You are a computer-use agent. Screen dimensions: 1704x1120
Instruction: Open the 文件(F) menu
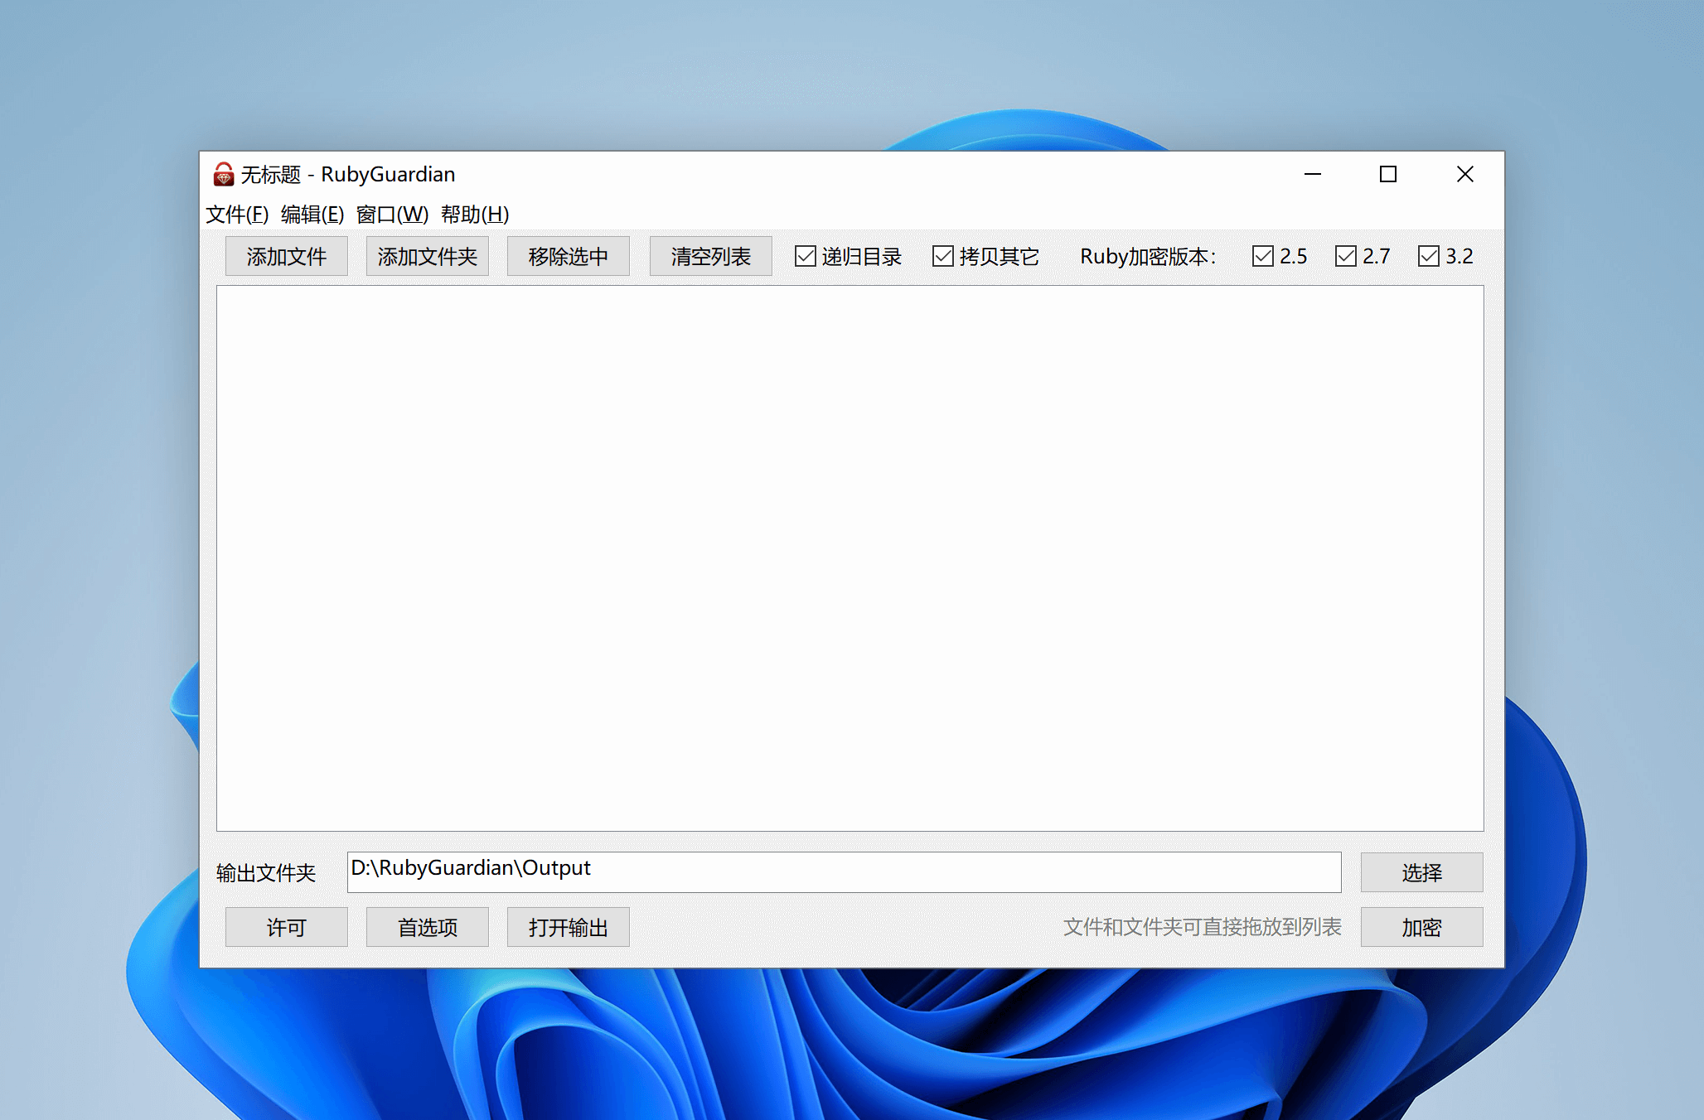pos(237,215)
